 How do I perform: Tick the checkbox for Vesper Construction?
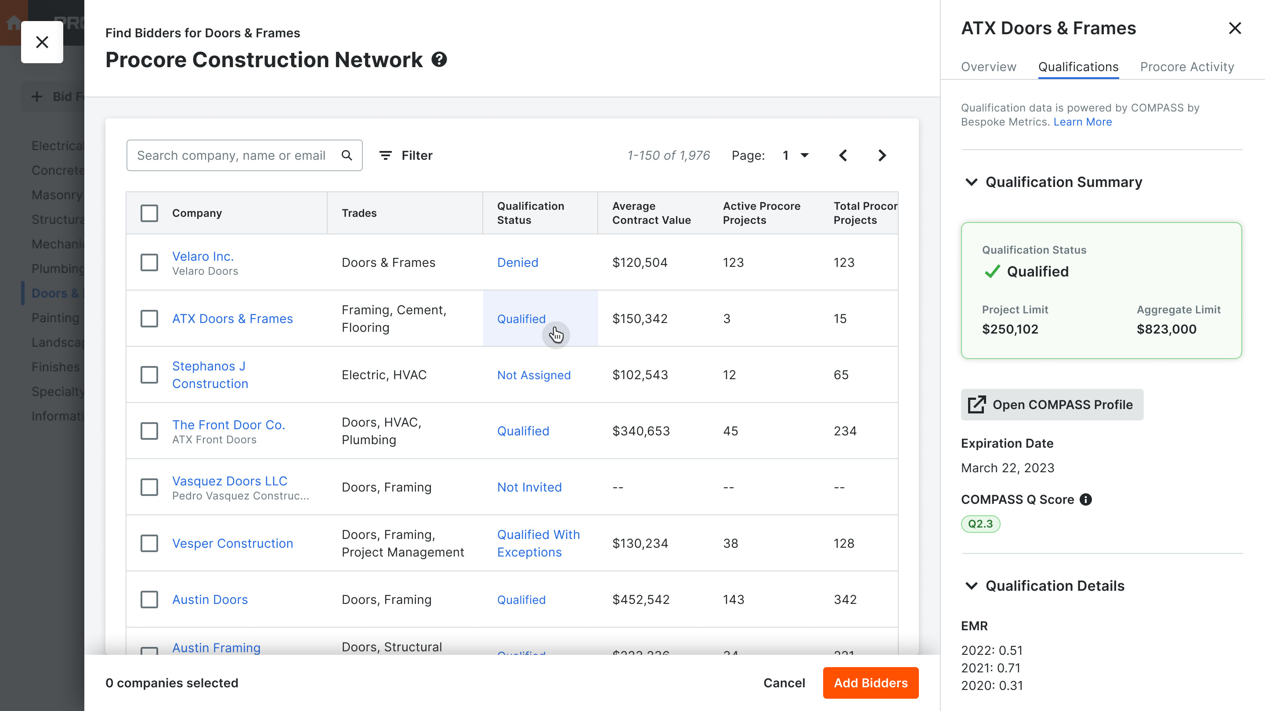coord(149,543)
